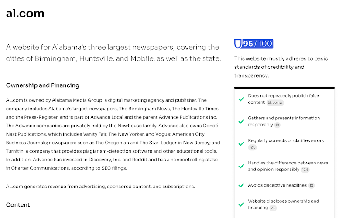Click the 'Ownership and Financing' heading
349x218 pixels.
[42, 85]
